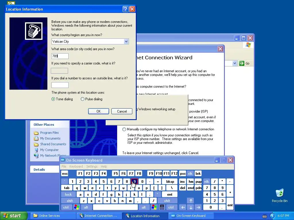Click the bksp key on the on-screen keyboard
The width and height of the screenshot is (294, 220).
pos(170,181)
